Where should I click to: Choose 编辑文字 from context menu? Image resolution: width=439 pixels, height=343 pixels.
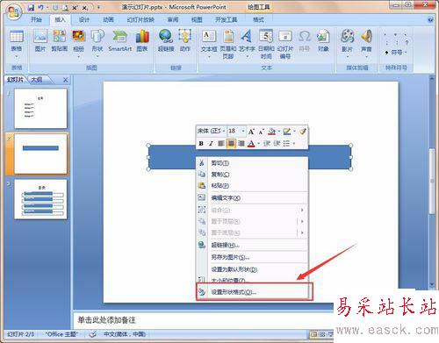coord(252,198)
